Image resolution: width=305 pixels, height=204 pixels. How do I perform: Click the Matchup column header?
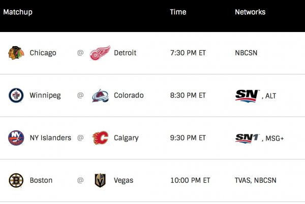coord(18,12)
